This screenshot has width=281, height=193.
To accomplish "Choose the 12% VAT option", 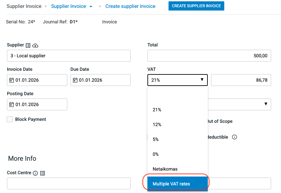I will tap(157, 124).
